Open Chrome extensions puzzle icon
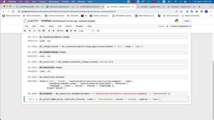This screenshot has height=120, width=214. pos(197,11)
